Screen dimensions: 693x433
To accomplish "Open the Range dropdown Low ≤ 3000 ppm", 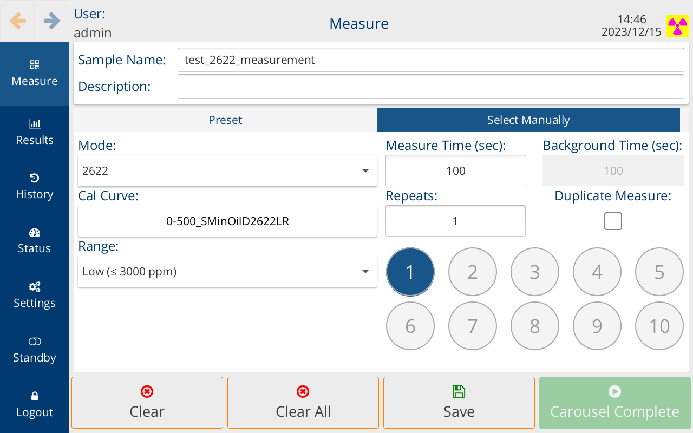I will (227, 271).
